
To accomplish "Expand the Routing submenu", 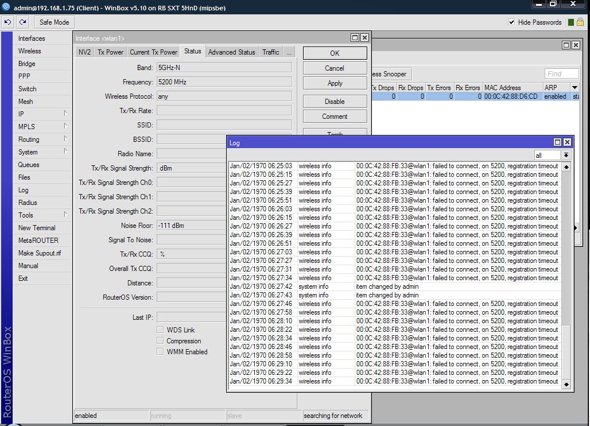I will coord(65,139).
